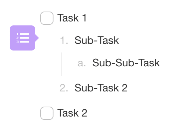This screenshot has width=178, height=135.
Task: Click the Sub-Task 2 list item text
Action: pos(101,88)
